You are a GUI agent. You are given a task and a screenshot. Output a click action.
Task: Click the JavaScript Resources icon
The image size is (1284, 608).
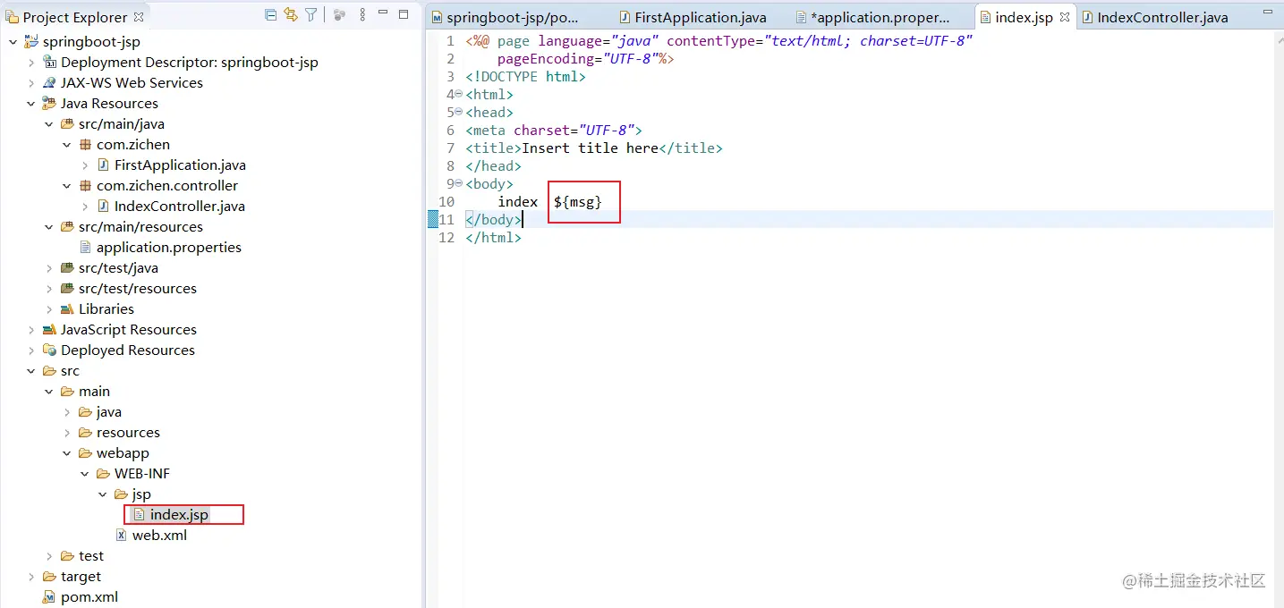point(50,330)
